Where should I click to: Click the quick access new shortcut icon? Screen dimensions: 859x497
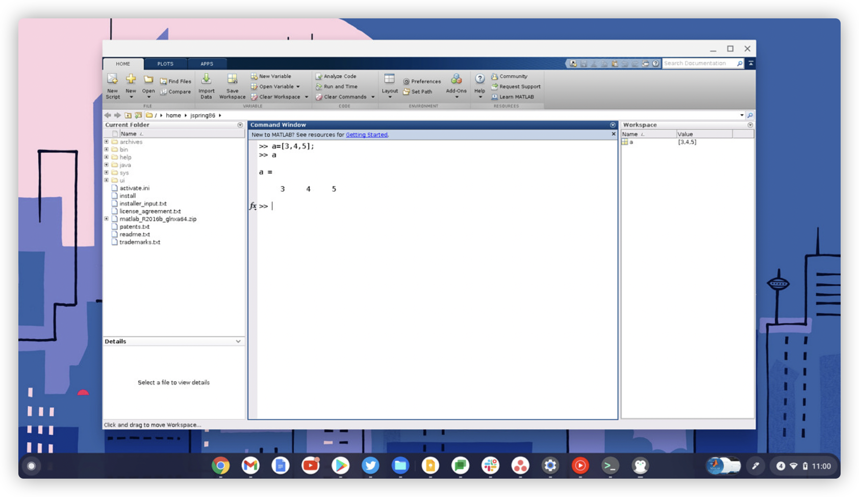click(x=573, y=64)
